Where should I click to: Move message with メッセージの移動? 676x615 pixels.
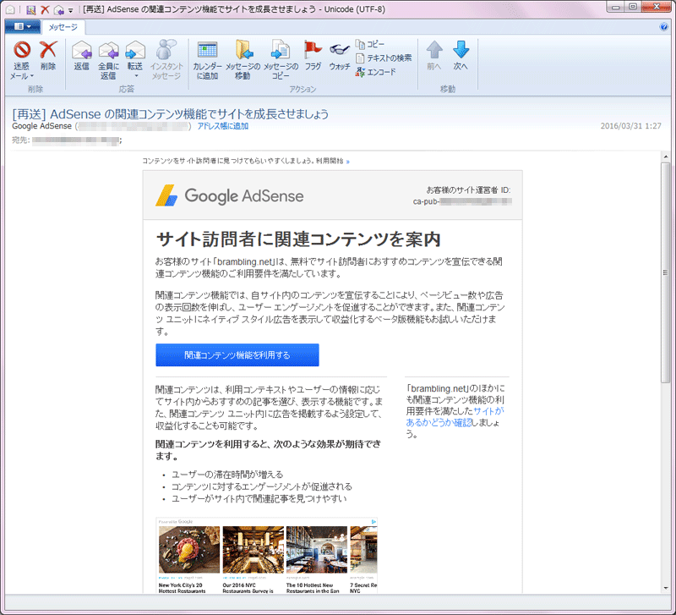point(243,60)
